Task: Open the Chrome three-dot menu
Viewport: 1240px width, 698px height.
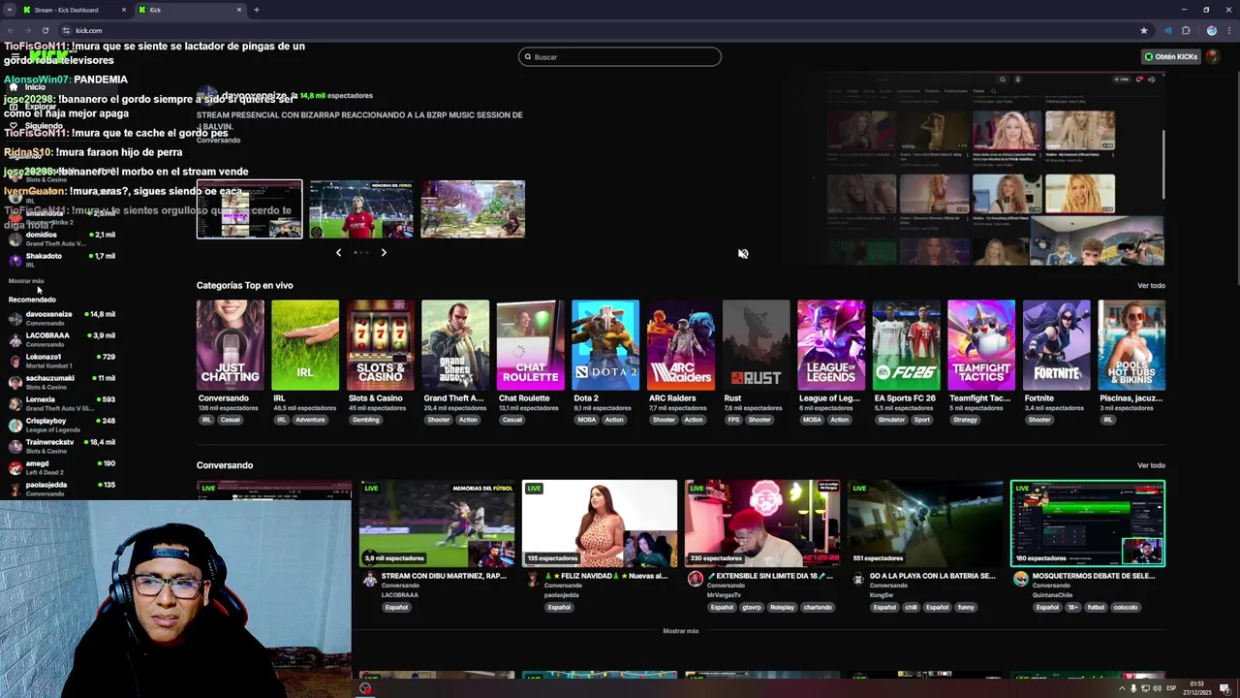Action: [x=1227, y=30]
